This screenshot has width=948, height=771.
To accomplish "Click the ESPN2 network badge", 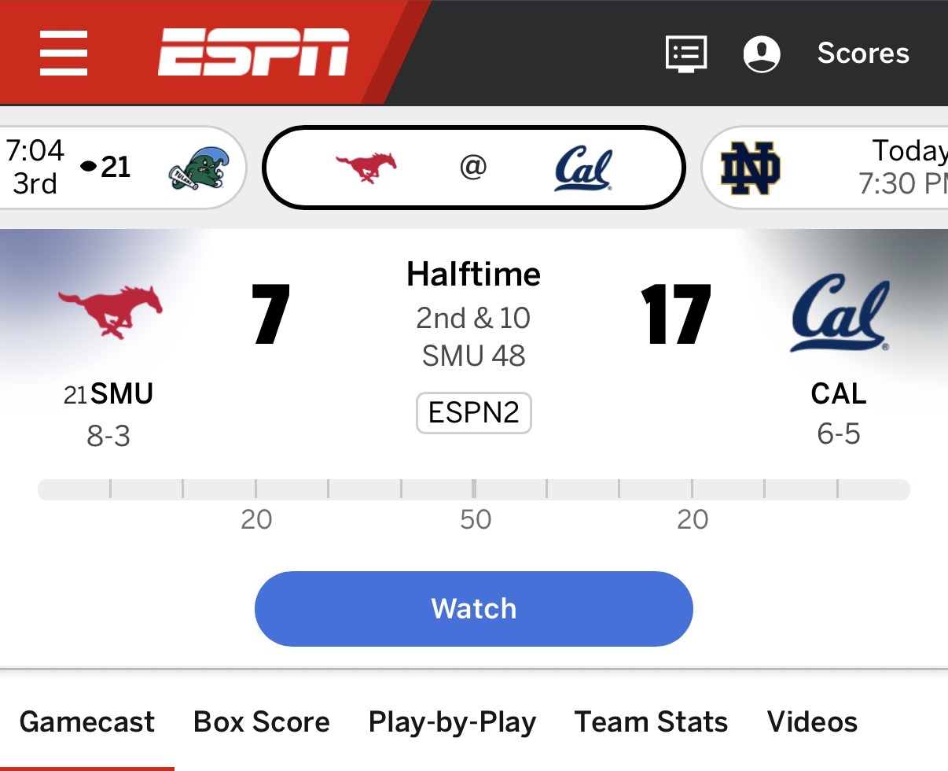I will (474, 413).
